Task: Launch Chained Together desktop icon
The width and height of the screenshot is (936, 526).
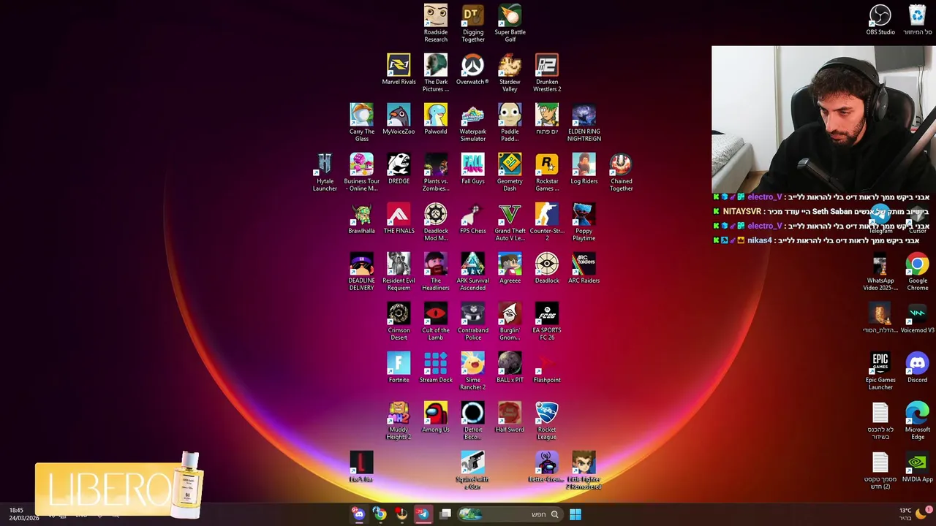Action: click(x=621, y=172)
